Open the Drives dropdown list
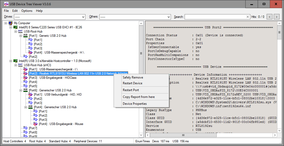Screen dimensions: 284x146 (x=83, y=17)
